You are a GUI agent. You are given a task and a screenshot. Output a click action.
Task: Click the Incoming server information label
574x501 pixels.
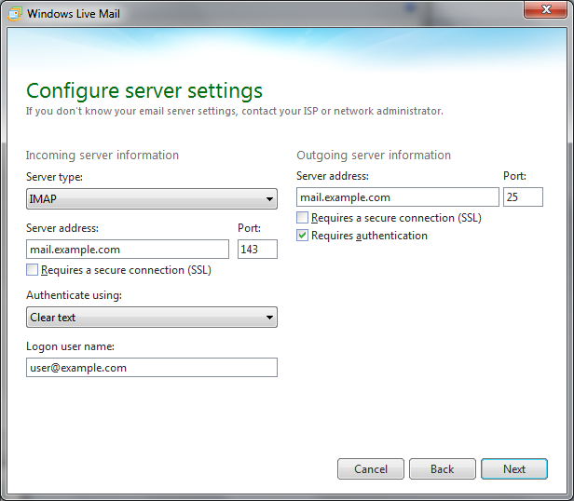[x=102, y=156]
